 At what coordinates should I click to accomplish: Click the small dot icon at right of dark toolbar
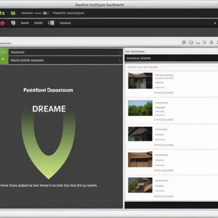pyautogui.click(x=215, y=23)
